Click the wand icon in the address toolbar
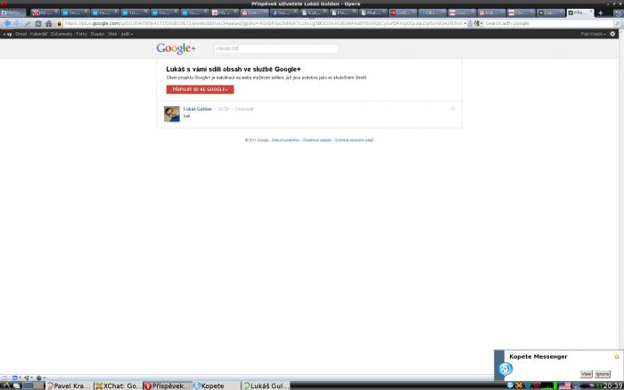Screen dimensions: 624x390 [x=28, y=23]
